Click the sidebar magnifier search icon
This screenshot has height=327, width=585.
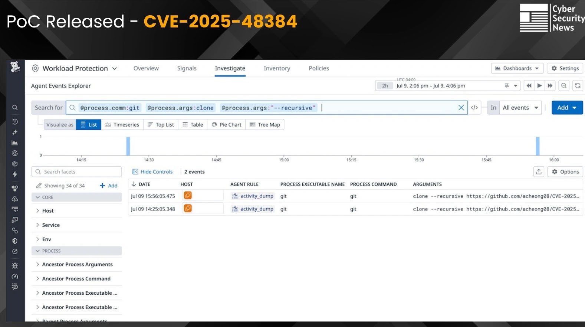pyautogui.click(x=15, y=108)
